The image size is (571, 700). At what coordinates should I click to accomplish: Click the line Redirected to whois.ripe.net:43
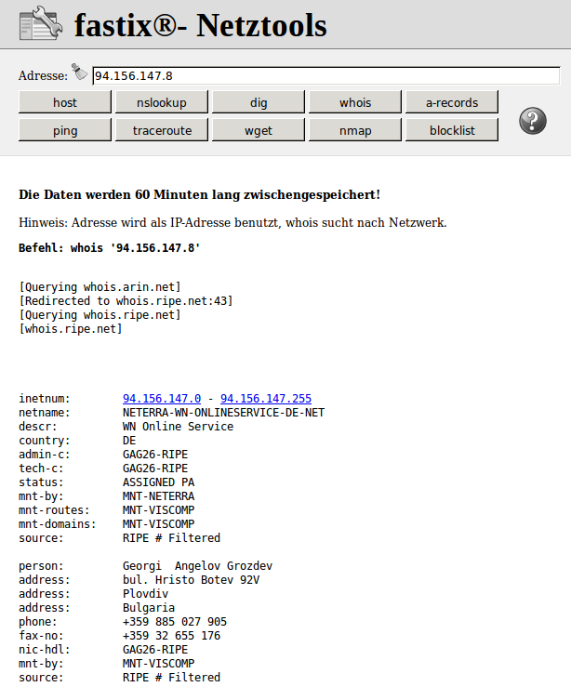click(126, 301)
